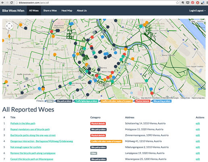208x162 pixels.
Task: Click the grey Other badge in row 6
Action: [94, 153]
